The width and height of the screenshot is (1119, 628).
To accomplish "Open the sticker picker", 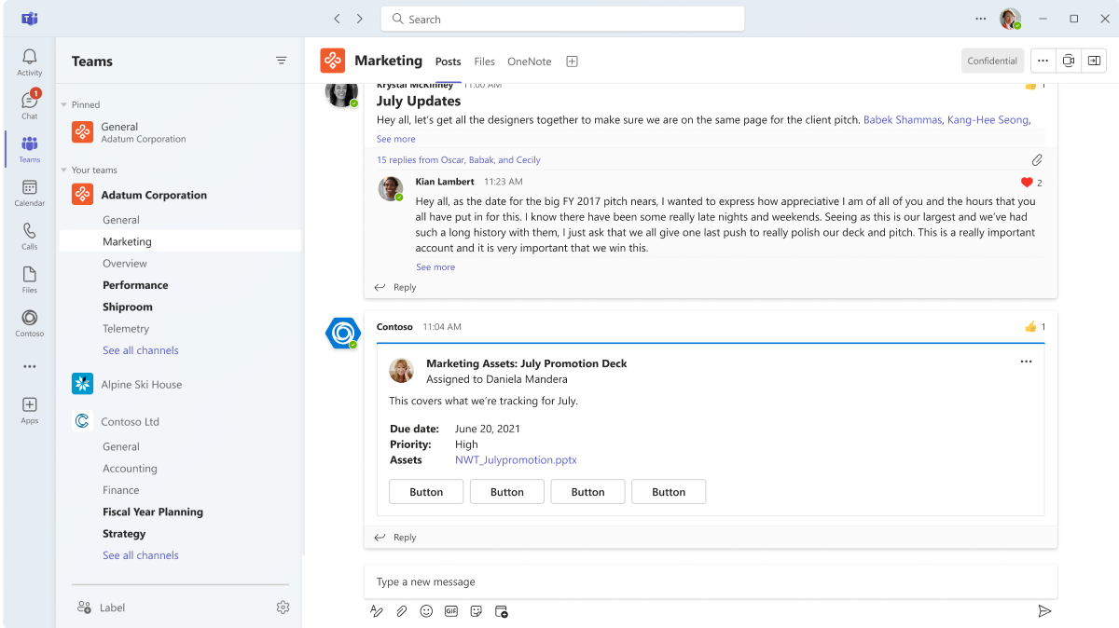I will pyautogui.click(x=477, y=611).
